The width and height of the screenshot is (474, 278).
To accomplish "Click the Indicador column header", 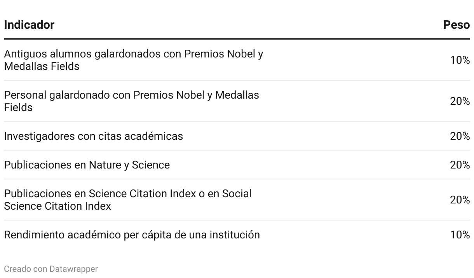I will tap(29, 25).
